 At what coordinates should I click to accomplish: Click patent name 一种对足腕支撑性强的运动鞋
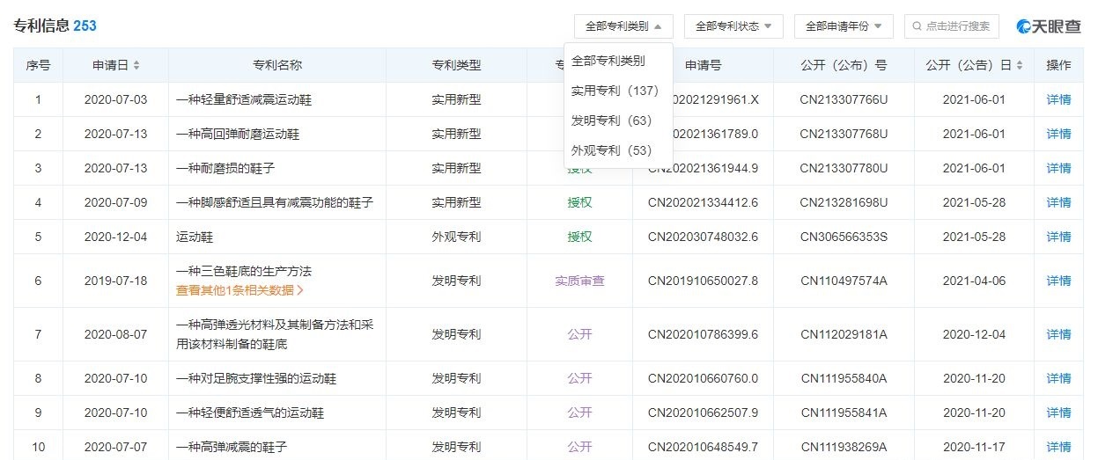pos(256,378)
